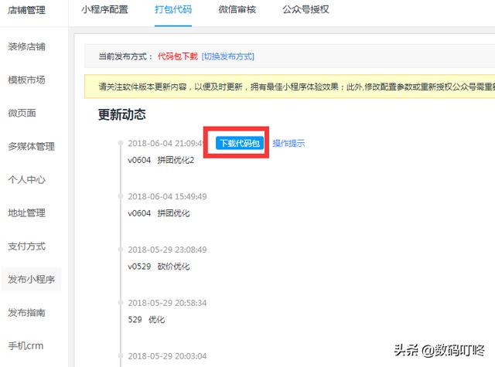Open the 操作提示 link

(288, 143)
